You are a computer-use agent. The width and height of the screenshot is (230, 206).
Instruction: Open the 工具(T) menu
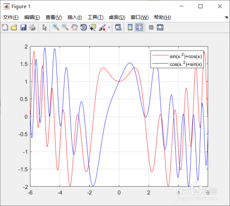tap(95, 18)
